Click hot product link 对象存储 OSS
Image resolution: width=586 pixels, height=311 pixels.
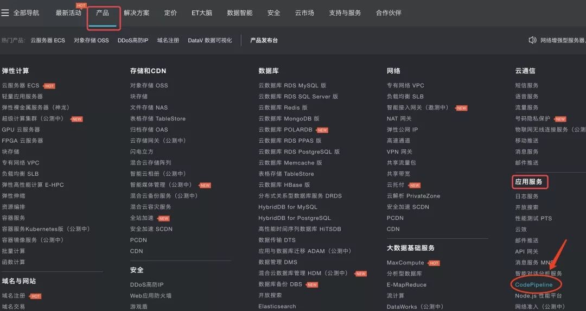coord(91,40)
